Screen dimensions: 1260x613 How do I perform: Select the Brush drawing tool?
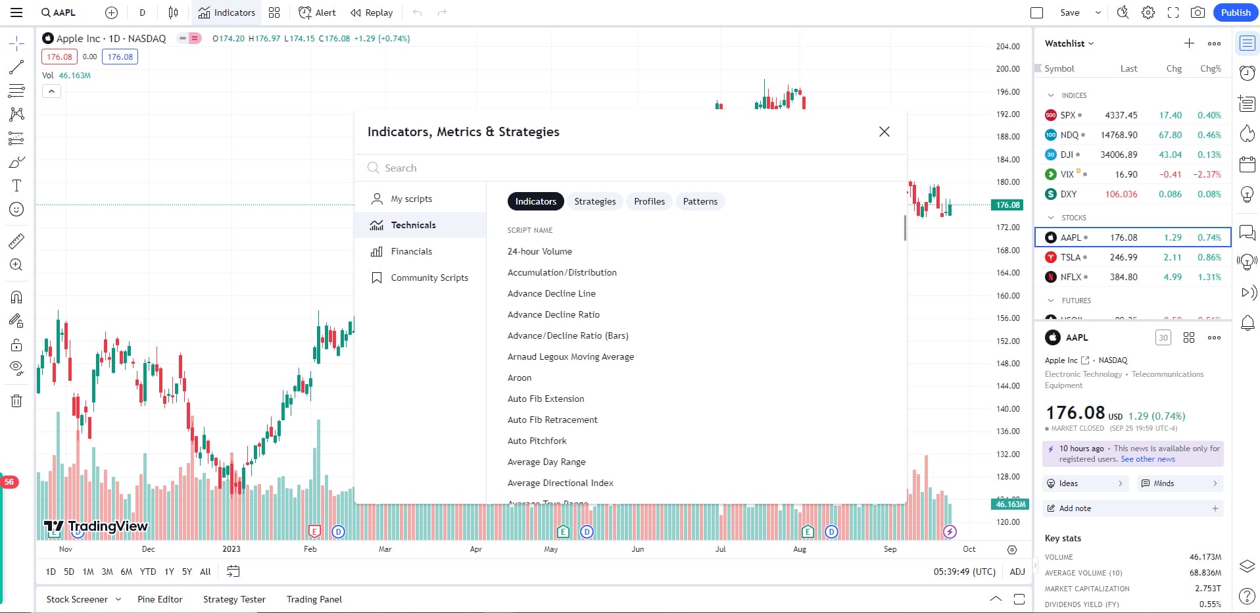coord(16,162)
